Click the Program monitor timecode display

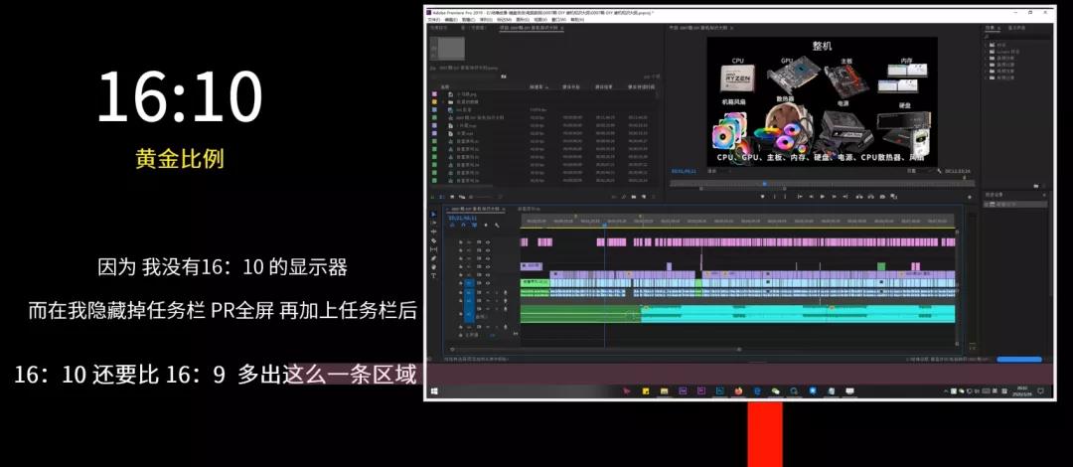pyautogui.click(x=685, y=171)
